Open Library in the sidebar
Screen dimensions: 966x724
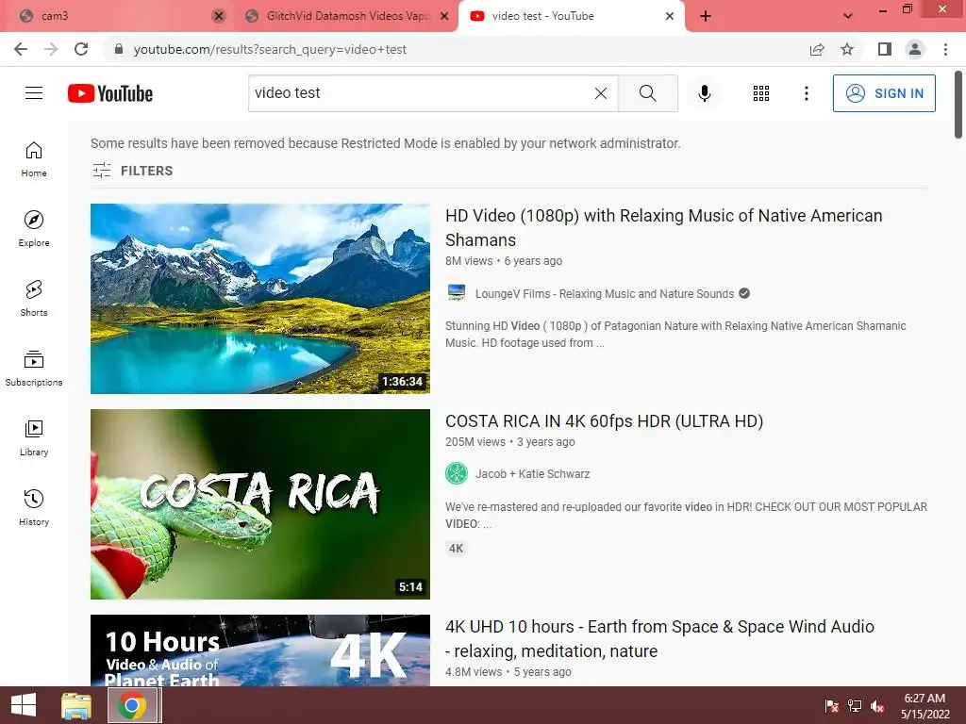34,437
